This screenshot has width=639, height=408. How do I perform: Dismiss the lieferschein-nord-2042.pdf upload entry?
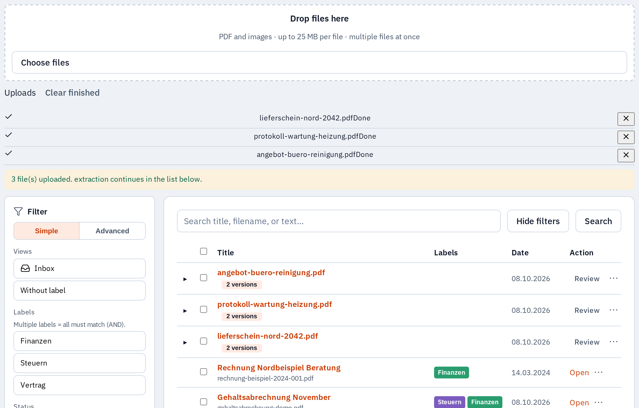coord(626,119)
